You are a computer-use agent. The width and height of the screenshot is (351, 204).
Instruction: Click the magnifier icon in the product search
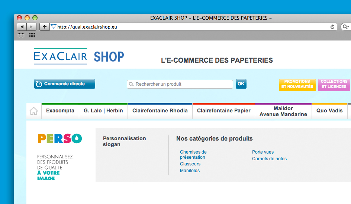click(131, 84)
